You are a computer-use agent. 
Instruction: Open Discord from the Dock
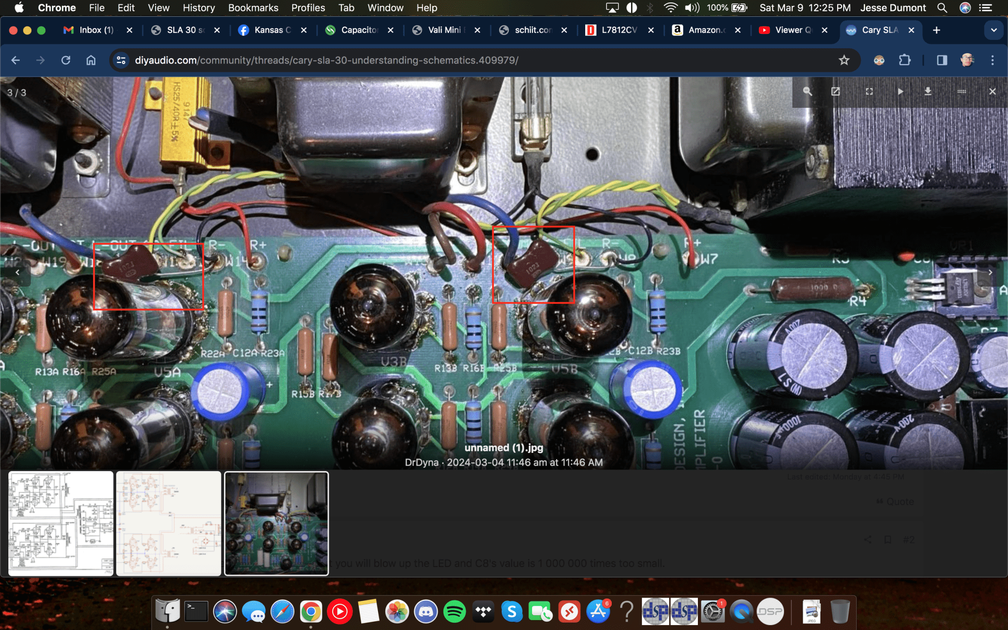(426, 612)
